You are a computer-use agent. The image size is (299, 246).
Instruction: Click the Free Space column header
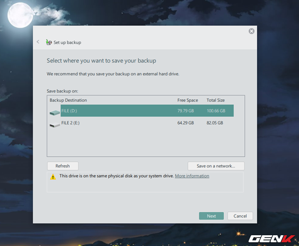188,100
